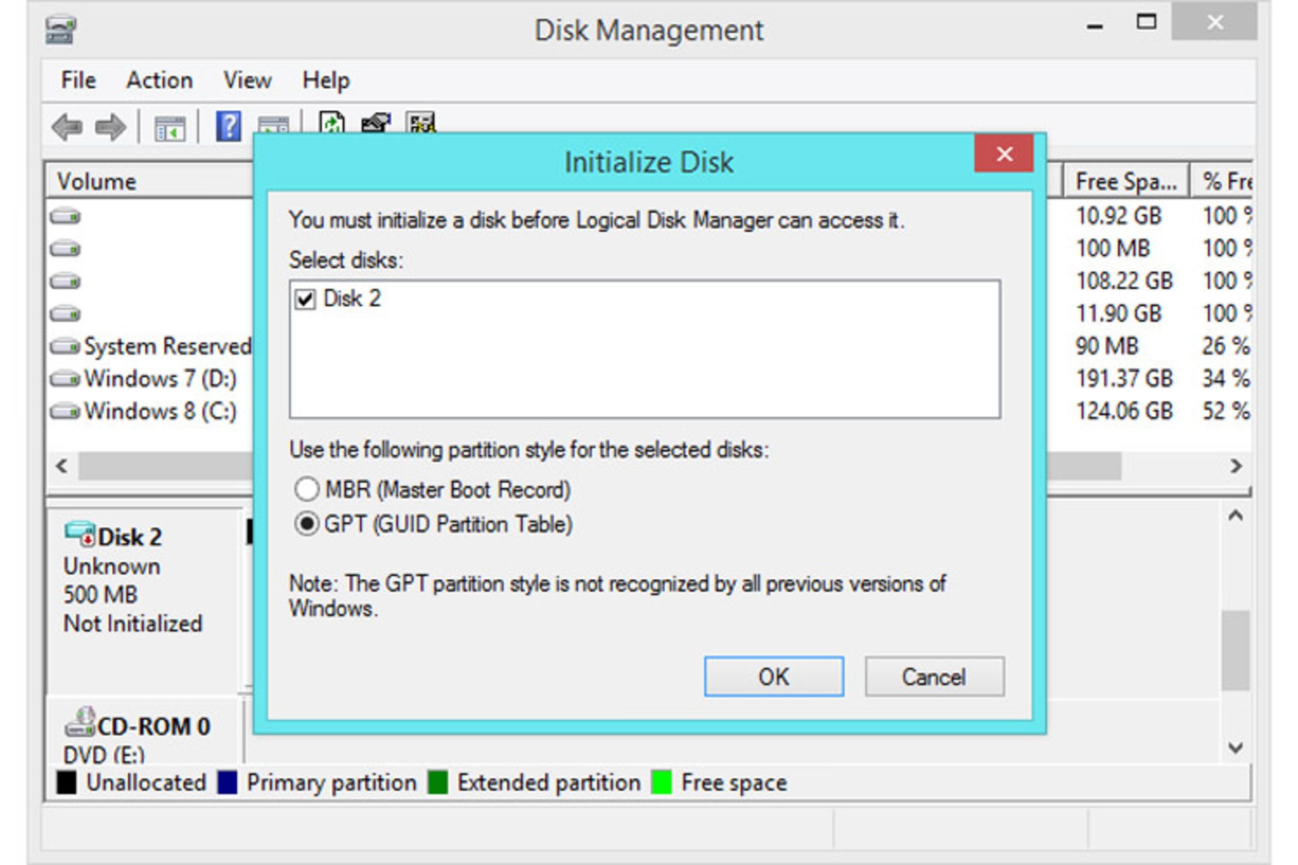Click the Forward arrow toolbar icon

[110, 126]
